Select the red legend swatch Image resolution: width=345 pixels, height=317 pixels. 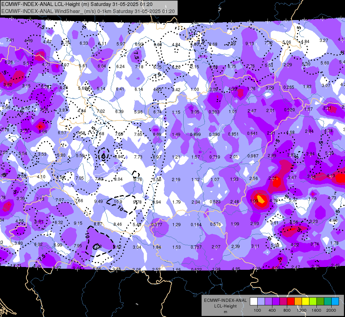point(291,302)
